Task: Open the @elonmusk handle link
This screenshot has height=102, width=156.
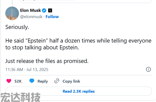Action: (x=31, y=17)
